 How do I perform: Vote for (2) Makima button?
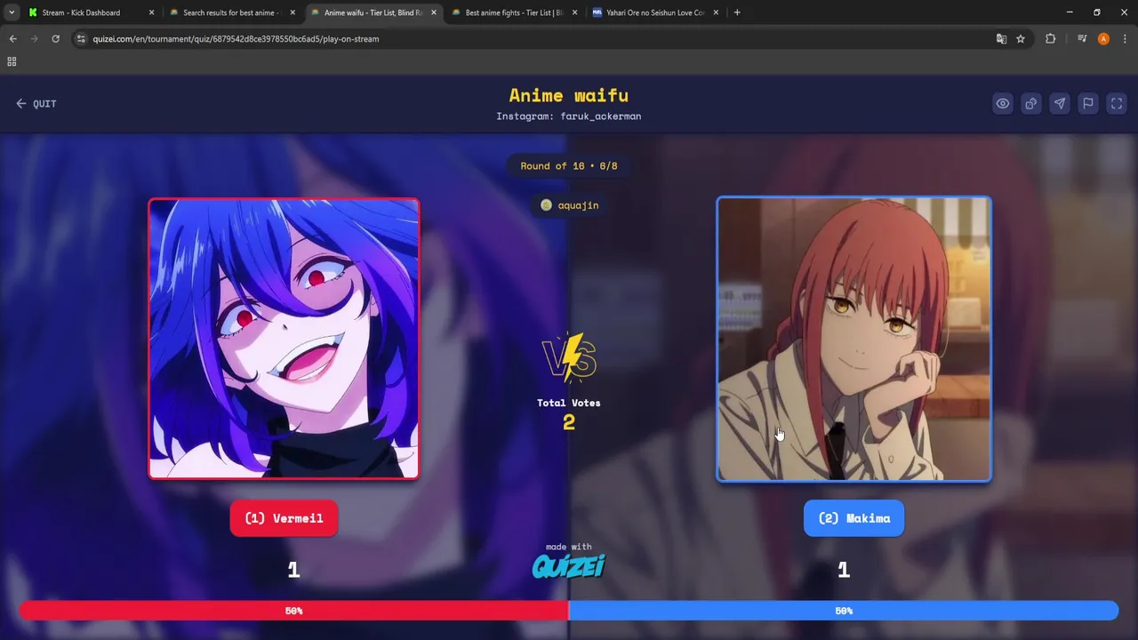pyautogui.click(x=853, y=518)
